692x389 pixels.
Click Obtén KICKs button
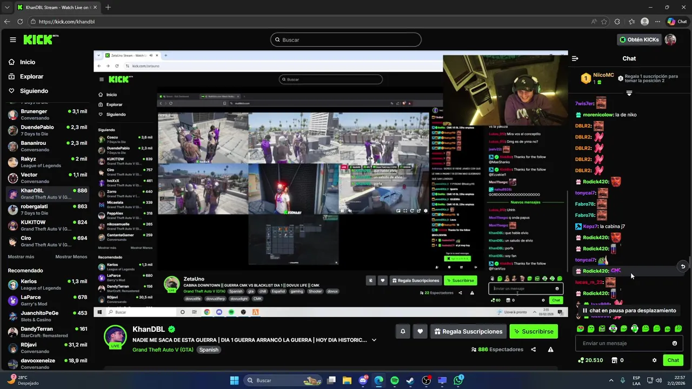[639, 39]
